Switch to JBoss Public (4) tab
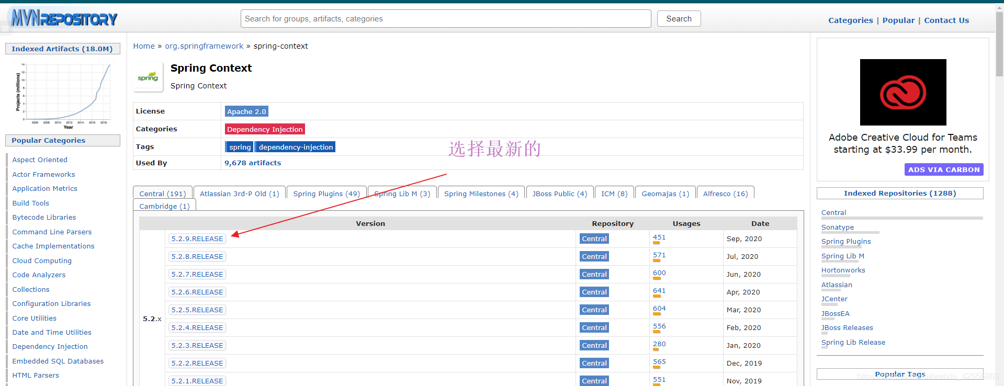This screenshot has width=1004, height=386. [560, 194]
